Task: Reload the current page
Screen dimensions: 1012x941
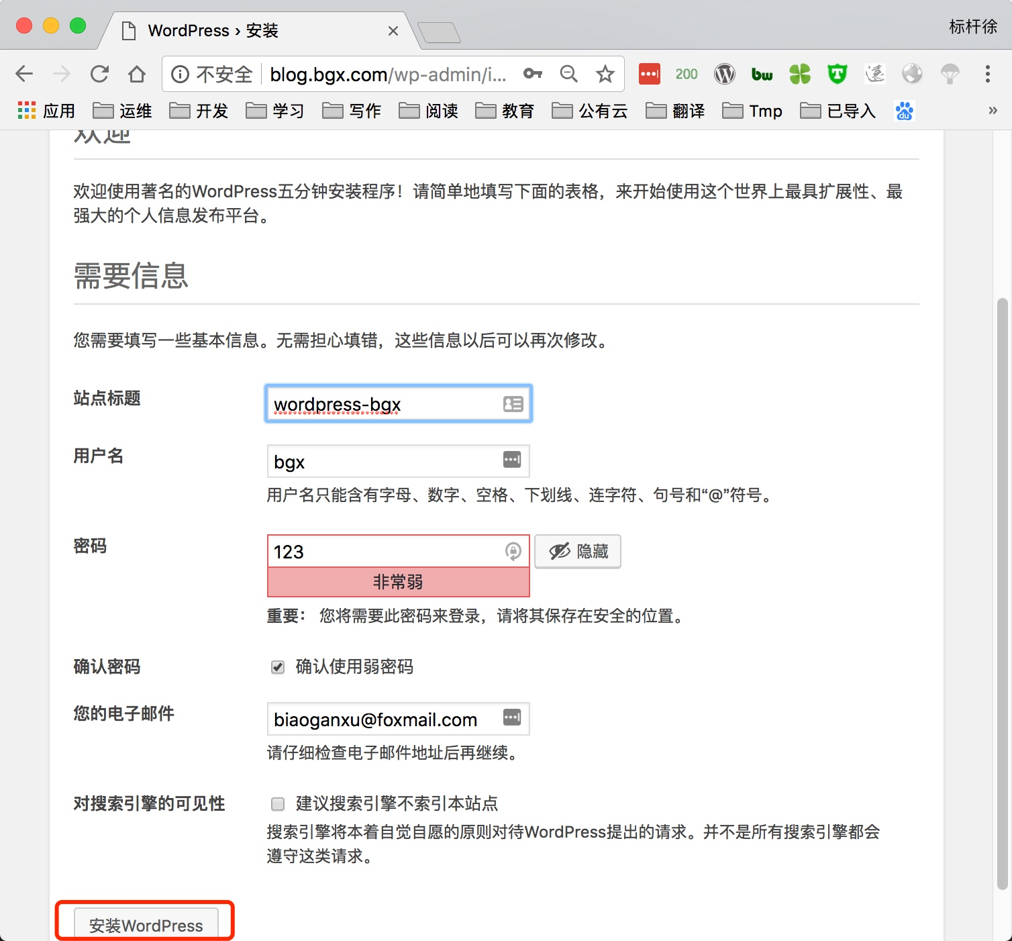Action: coord(99,74)
